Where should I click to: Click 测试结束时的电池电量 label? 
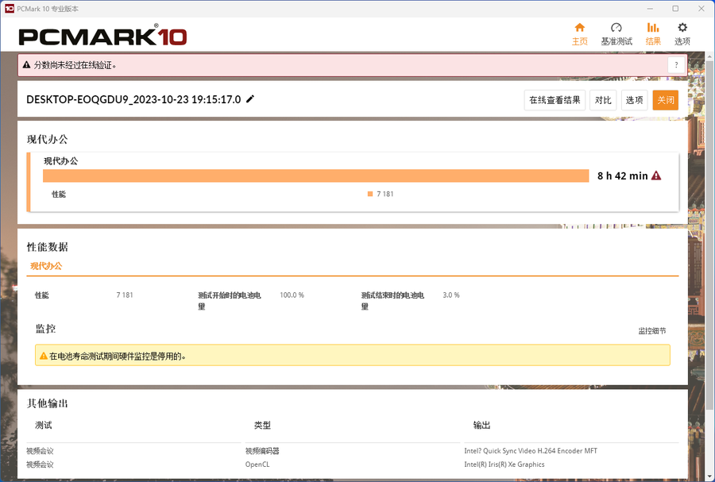[392, 301]
